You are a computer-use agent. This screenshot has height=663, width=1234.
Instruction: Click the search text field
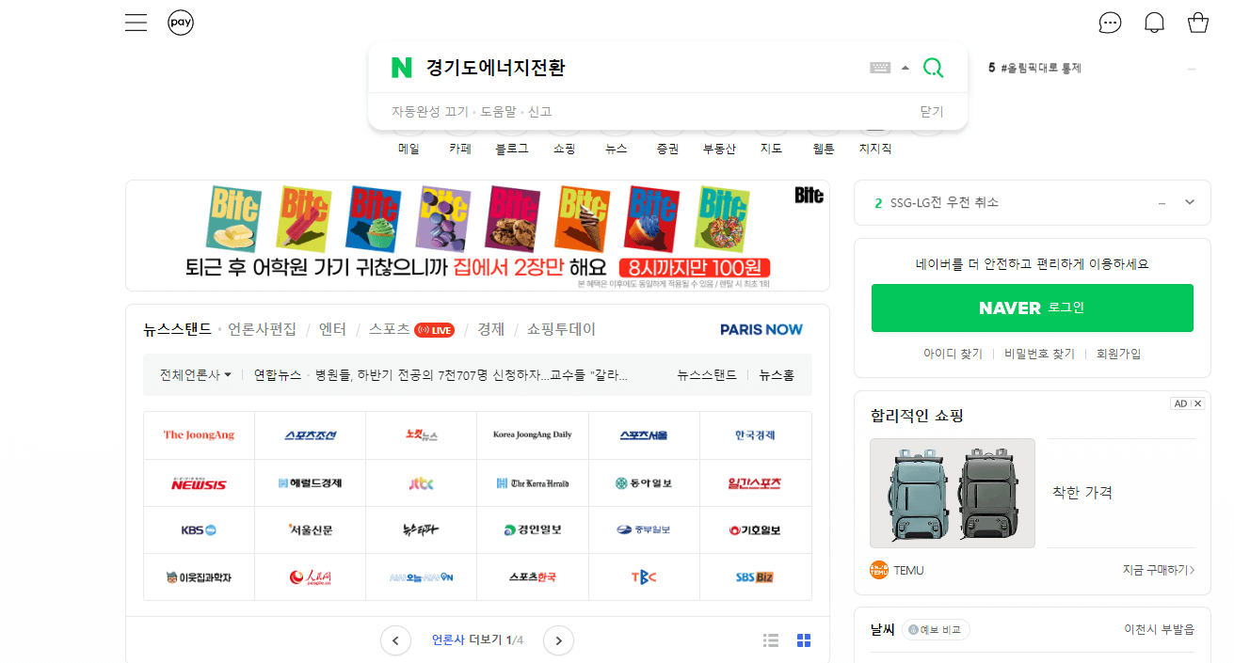pos(640,68)
